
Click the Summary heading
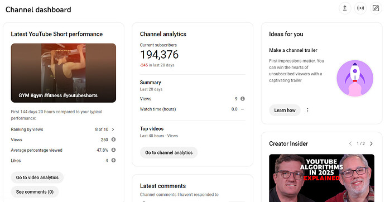click(150, 83)
